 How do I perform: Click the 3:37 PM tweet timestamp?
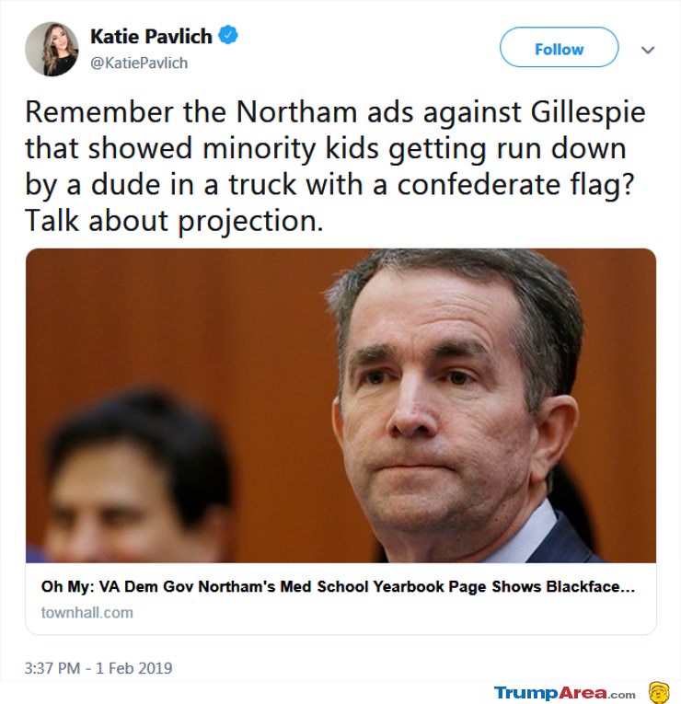(52, 668)
